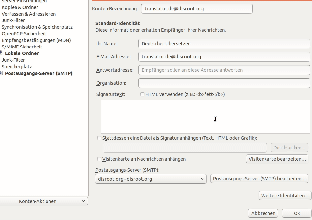Click Postausgangs-Server (SMTP) bearbeiten button
Screen dimensions: 312x220
click(259, 179)
